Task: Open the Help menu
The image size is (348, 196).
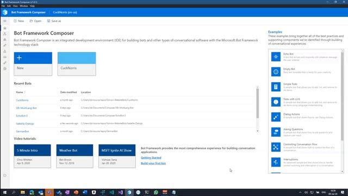Action: pos(32,6)
